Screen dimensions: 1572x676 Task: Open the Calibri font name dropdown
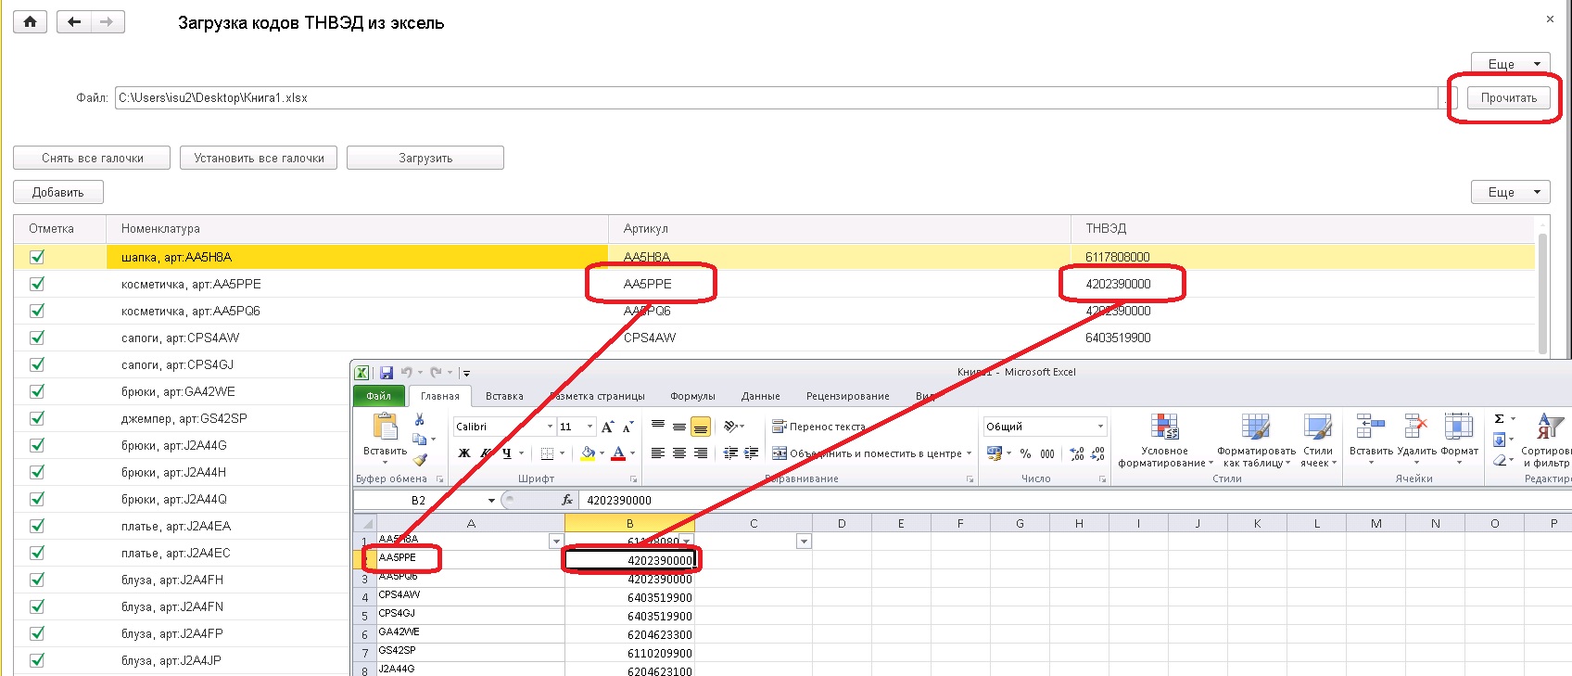click(550, 427)
